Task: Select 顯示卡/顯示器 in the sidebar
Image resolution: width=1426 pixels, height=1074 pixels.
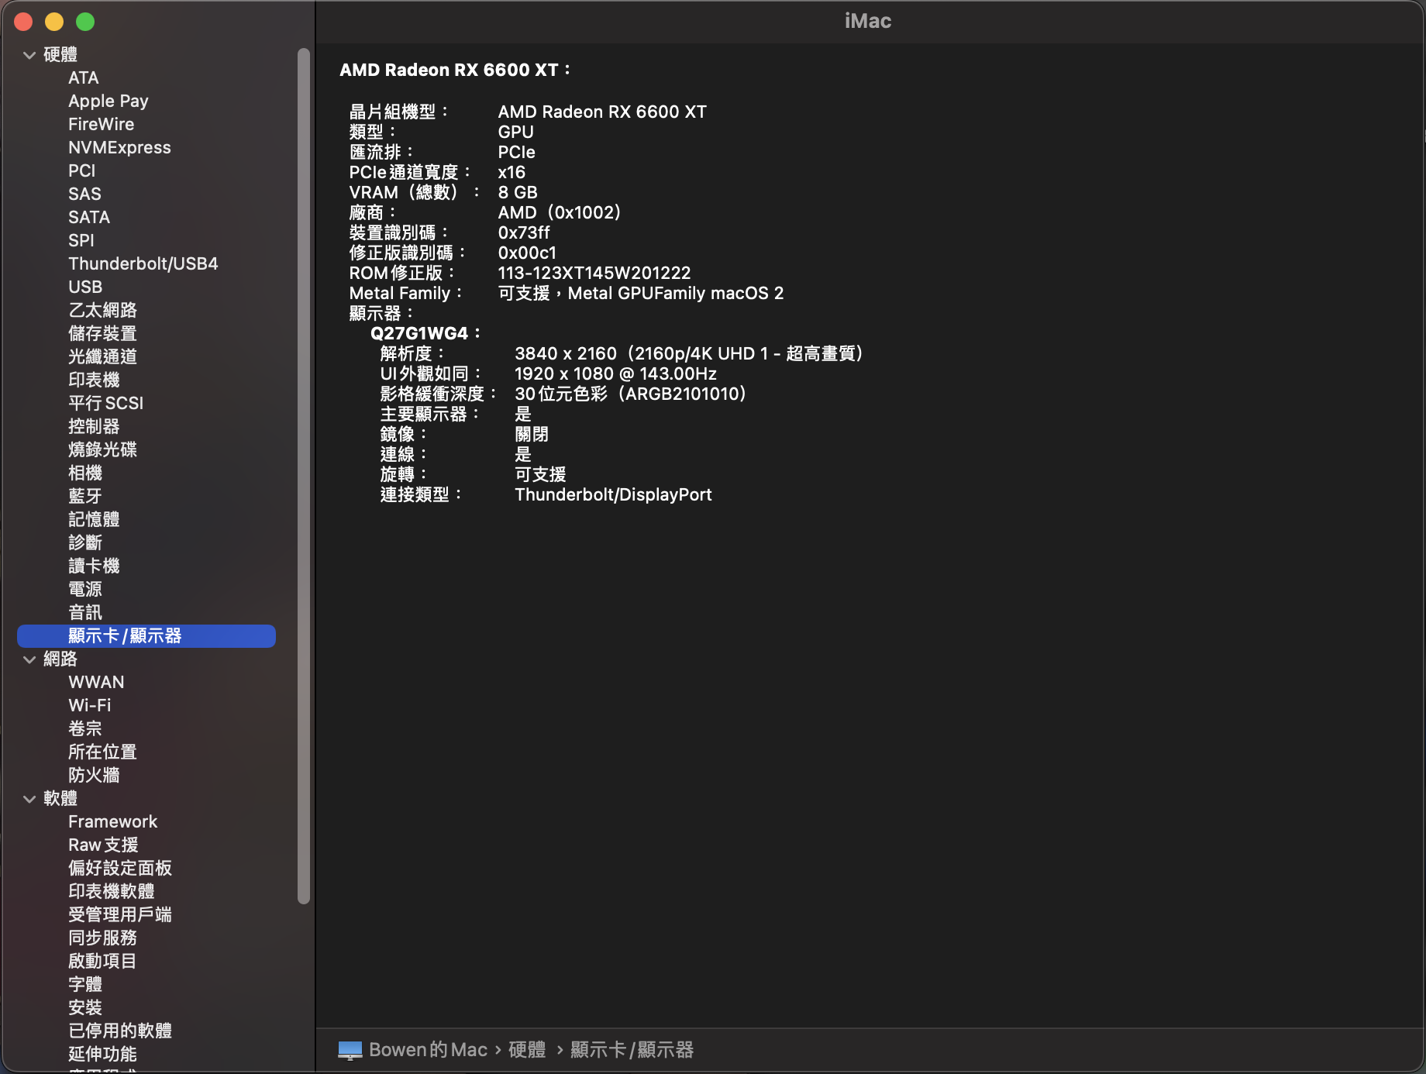Action: click(146, 636)
